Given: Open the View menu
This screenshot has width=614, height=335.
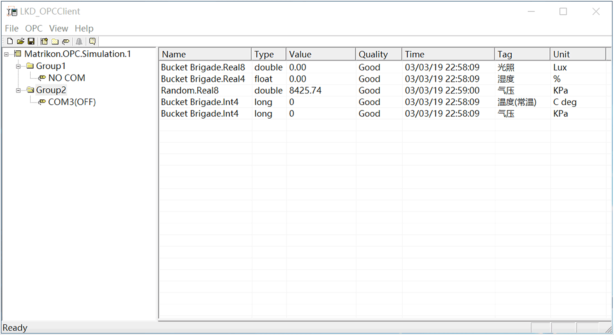Looking at the screenshot, I should 59,28.
